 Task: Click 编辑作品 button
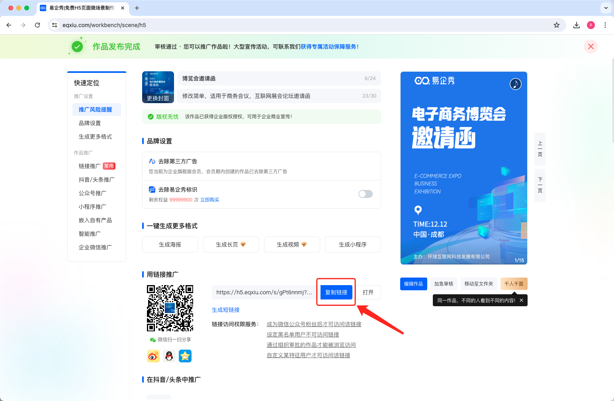click(414, 284)
